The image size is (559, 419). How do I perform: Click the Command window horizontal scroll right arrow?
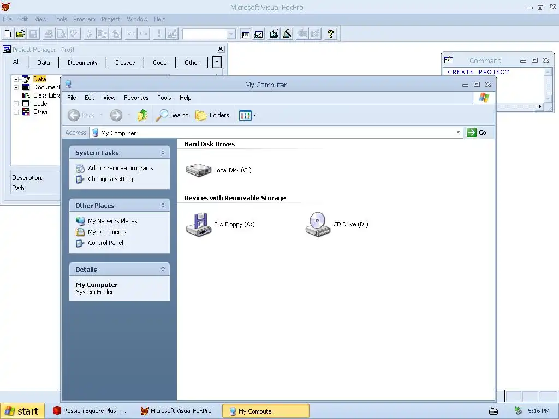pos(540,106)
